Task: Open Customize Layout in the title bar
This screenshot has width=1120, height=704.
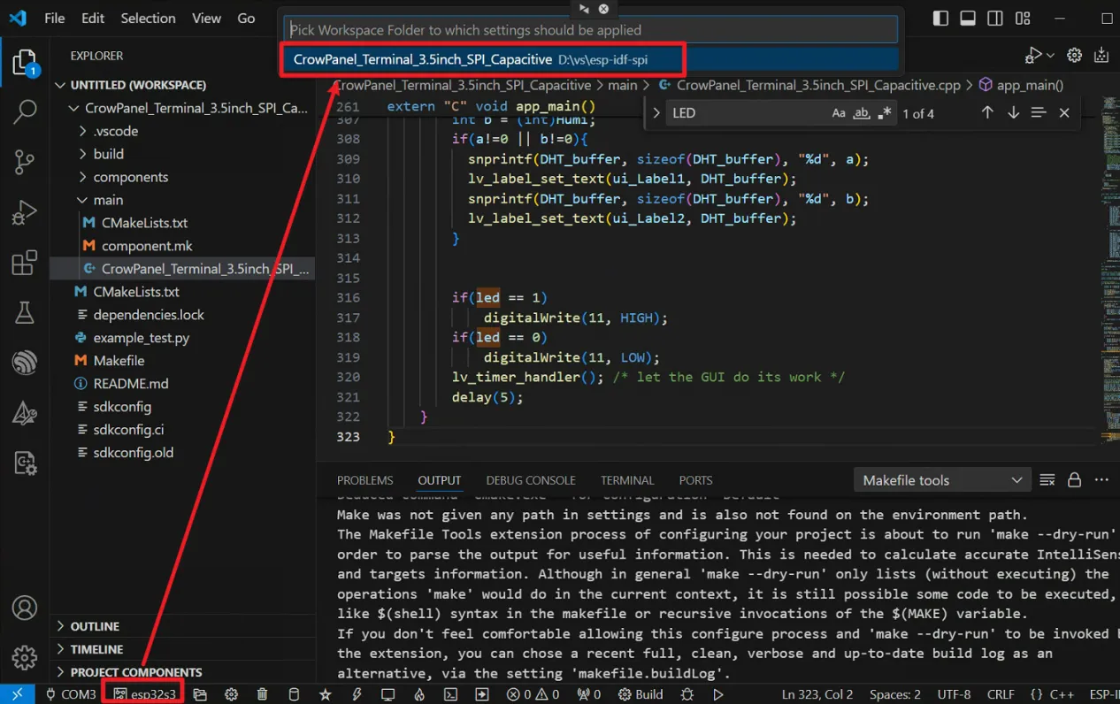Action: click(1023, 18)
